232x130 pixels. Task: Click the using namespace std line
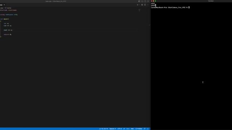point(9,14)
